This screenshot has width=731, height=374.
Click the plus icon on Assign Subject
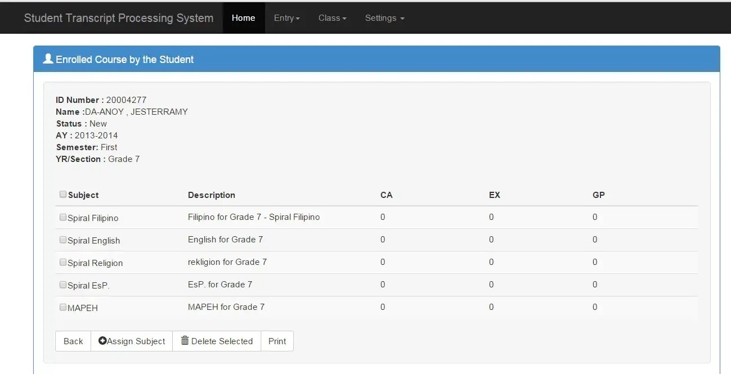coord(102,341)
